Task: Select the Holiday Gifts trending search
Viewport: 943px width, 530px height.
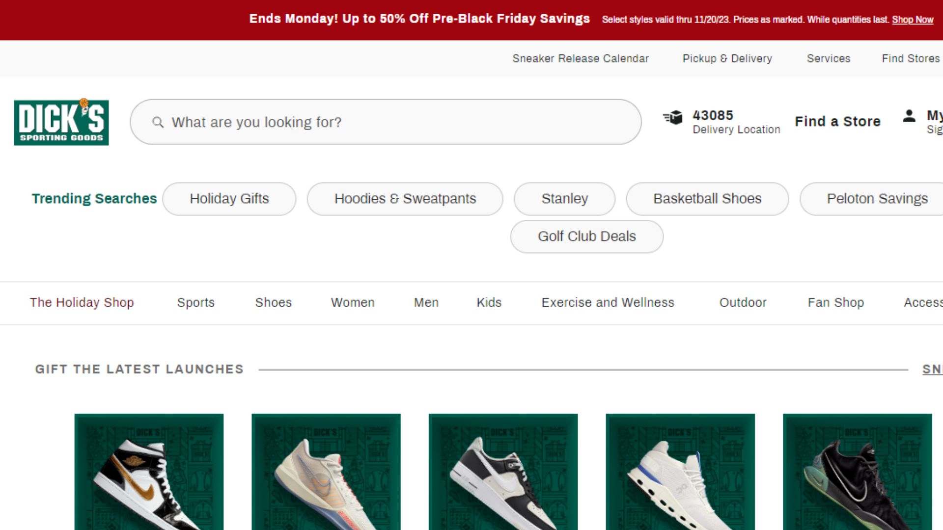Action: [x=229, y=199]
